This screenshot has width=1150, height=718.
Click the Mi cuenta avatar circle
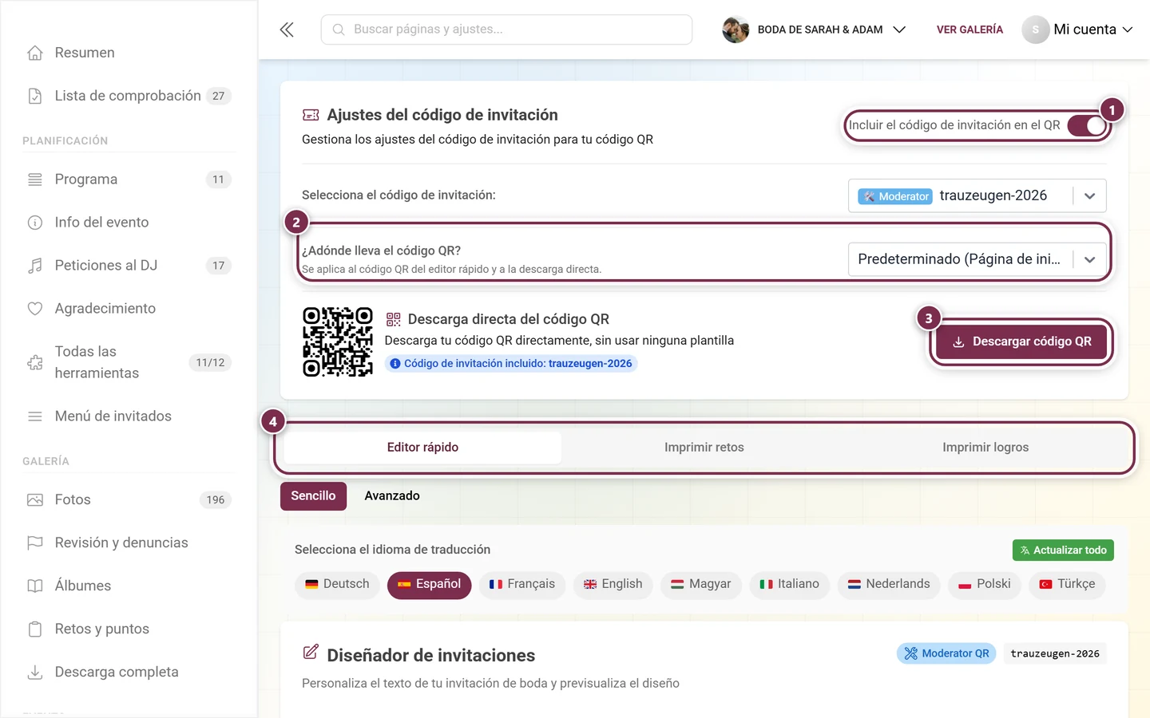pos(1035,30)
